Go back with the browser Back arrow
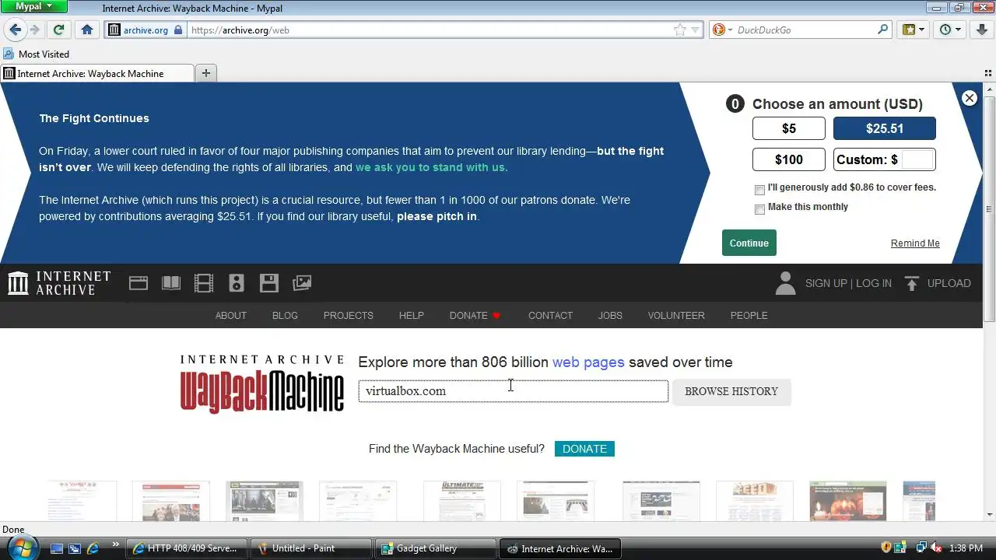Screen dimensions: 996x560 coord(15,30)
